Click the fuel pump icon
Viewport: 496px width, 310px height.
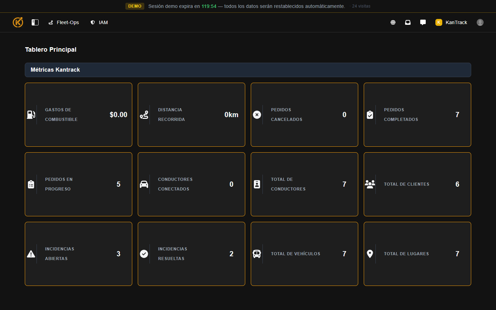[31, 115]
